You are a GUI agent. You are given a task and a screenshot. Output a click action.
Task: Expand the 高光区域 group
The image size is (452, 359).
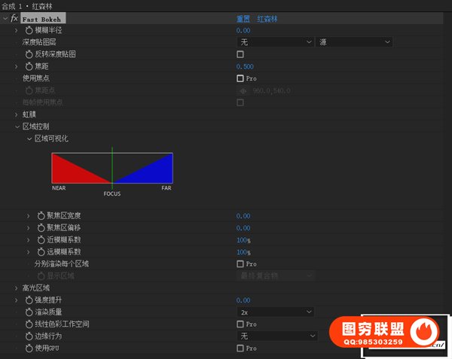[x=16, y=288]
